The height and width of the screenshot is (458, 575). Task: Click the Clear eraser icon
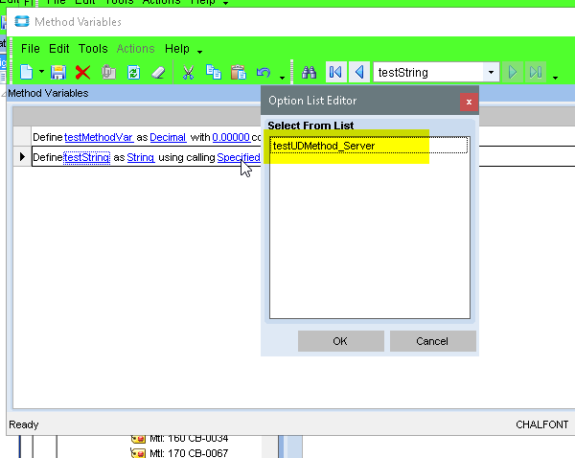[159, 72]
